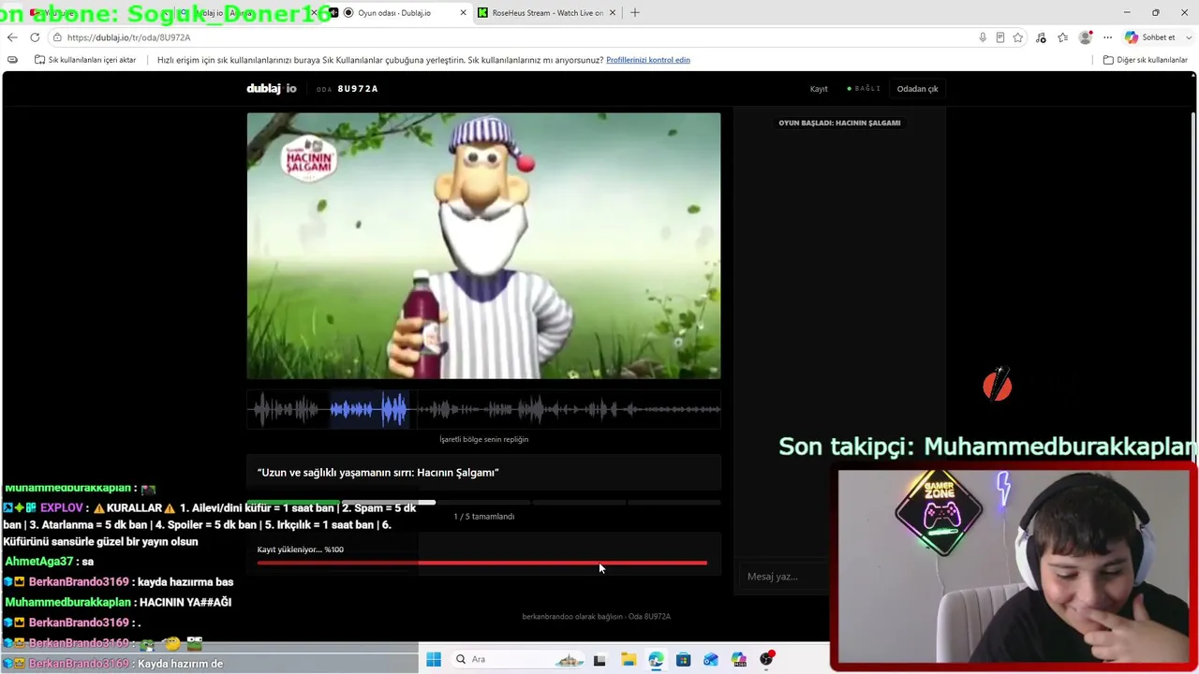Open Microsoft Edge from the taskbar
1199x674 pixels.
[x=656, y=659]
